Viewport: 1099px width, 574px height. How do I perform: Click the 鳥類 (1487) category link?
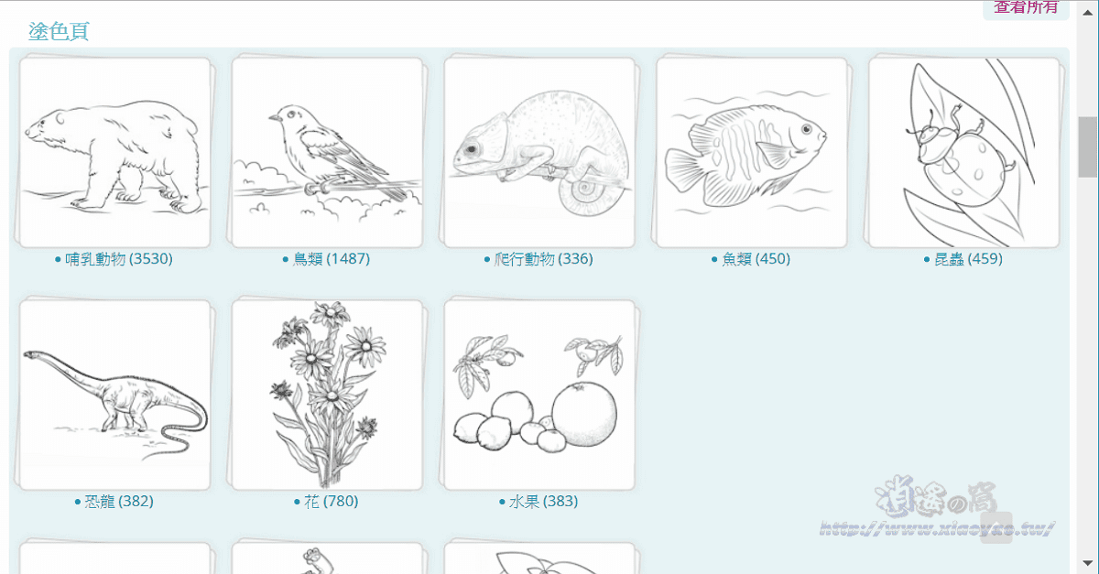pos(332,259)
